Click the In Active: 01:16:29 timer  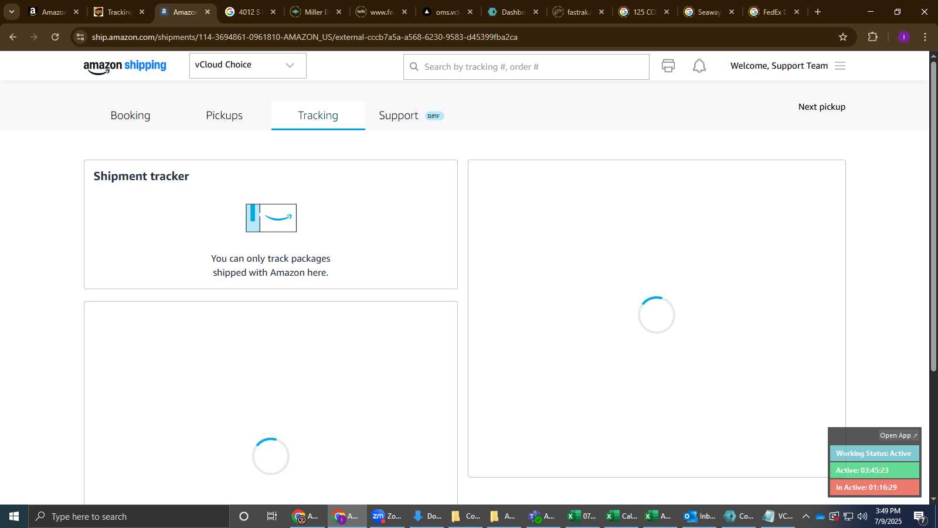(x=874, y=488)
